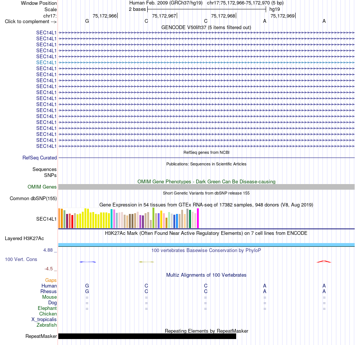Screen dimensions: 355x345
Task: Click the blue PhyloP conservation mark
Action: (x=87, y=262)
